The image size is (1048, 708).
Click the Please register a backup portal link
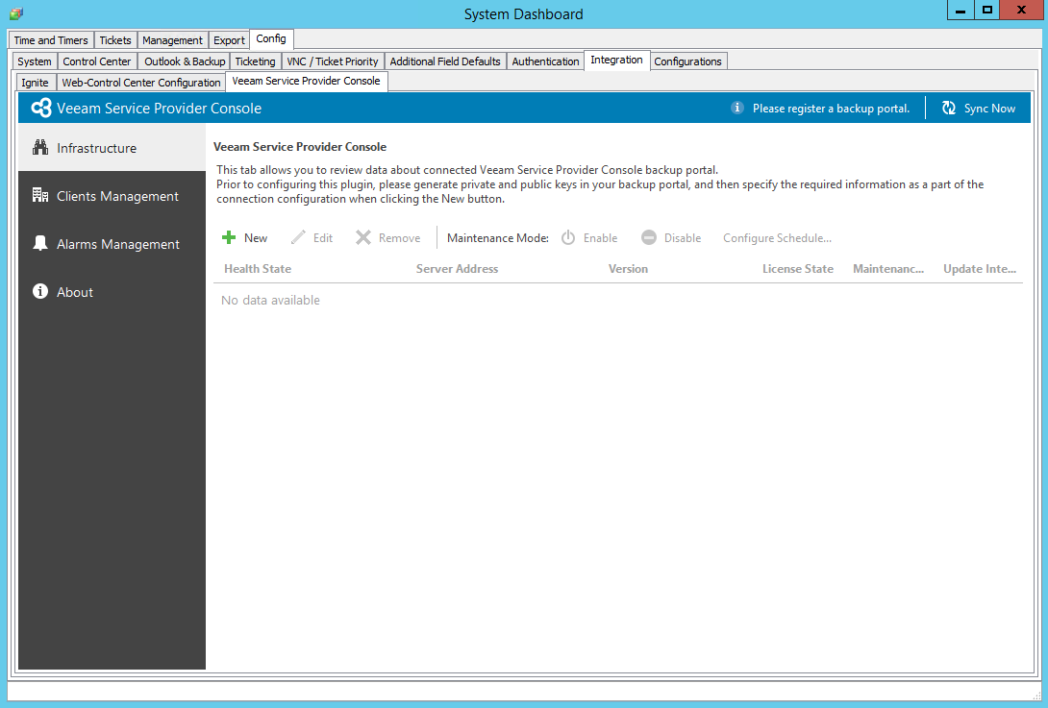pos(831,108)
